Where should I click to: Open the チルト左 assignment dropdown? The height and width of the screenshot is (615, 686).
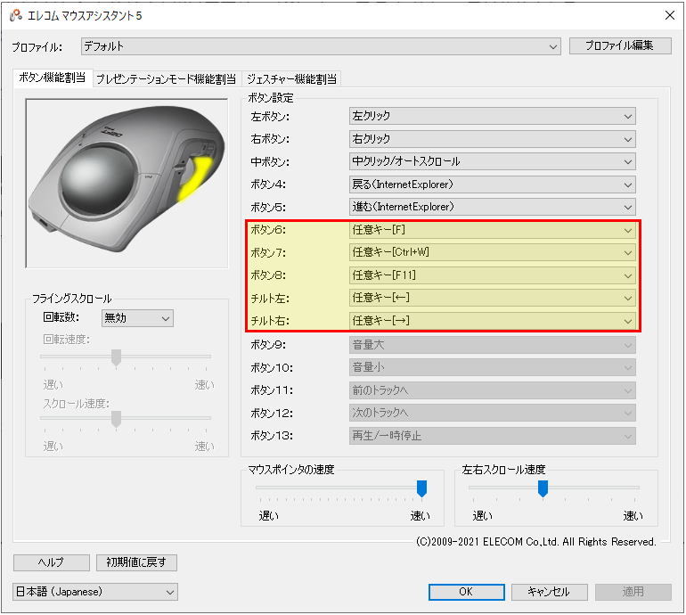pyautogui.click(x=493, y=298)
